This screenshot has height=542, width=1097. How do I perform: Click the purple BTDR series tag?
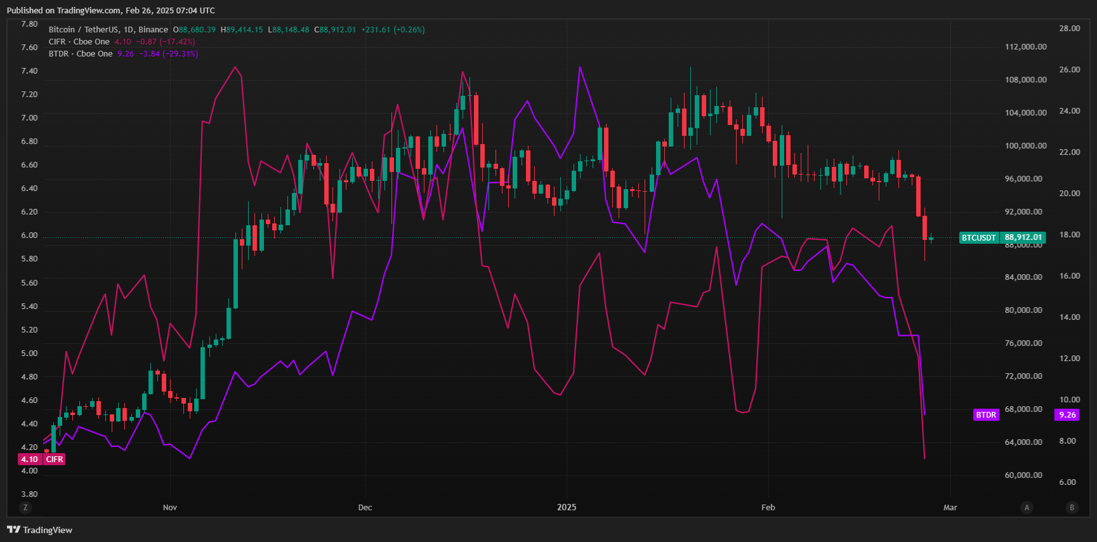click(986, 415)
